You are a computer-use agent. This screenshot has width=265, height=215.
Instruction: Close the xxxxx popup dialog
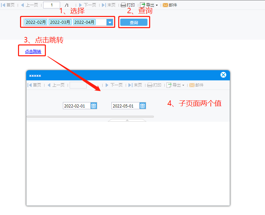click(x=223, y=75)
